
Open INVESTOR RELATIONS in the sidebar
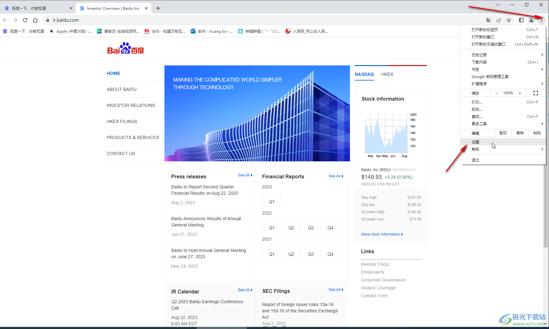tap(131, 105)
